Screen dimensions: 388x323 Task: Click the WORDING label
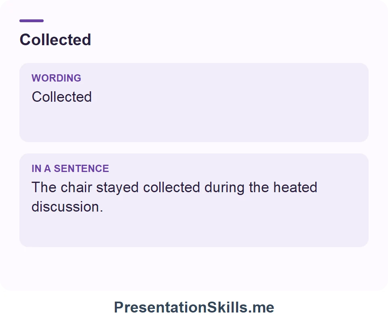point(56,78)
